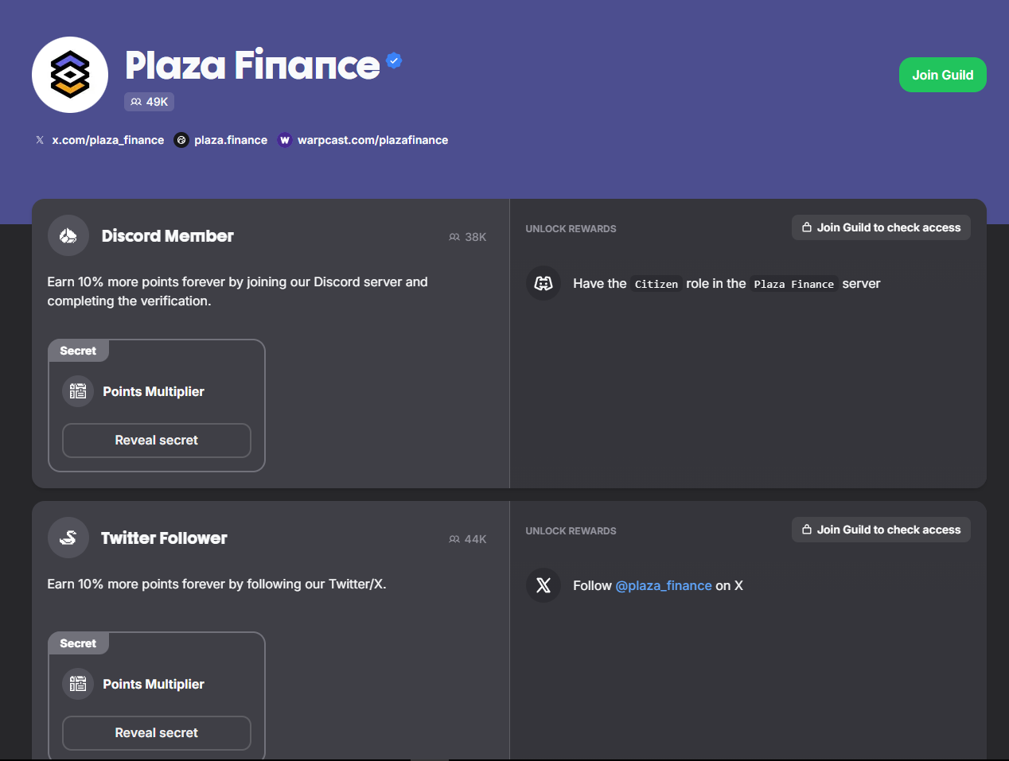
Task: Click the blue verified badge icon
Action: click(394, 60)
